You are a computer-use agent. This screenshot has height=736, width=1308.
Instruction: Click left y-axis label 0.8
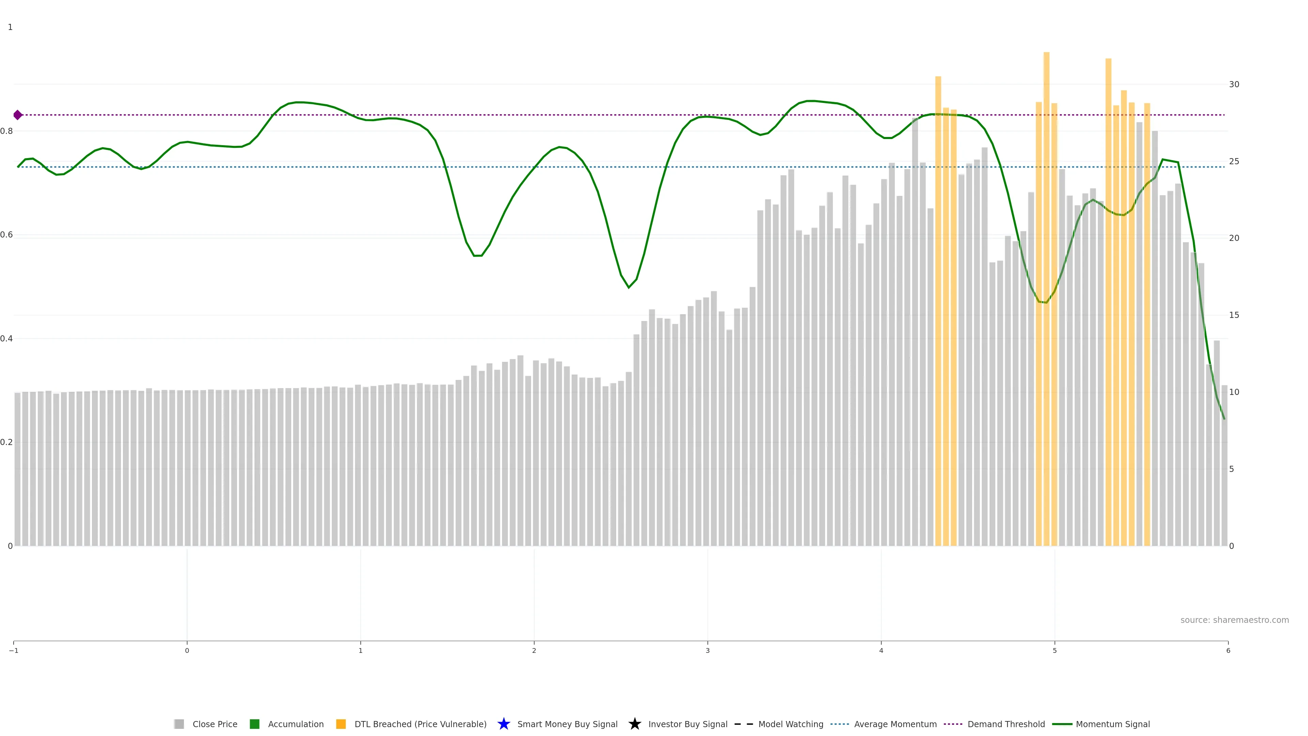pyautogui.click(x=6, y=131)
